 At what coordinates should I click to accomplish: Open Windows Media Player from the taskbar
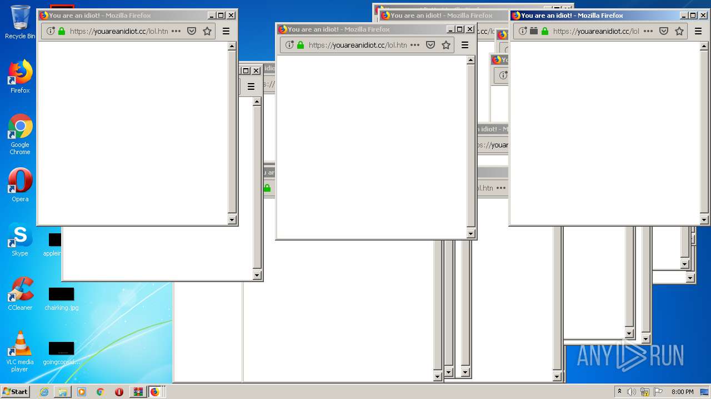pos(82,392)
